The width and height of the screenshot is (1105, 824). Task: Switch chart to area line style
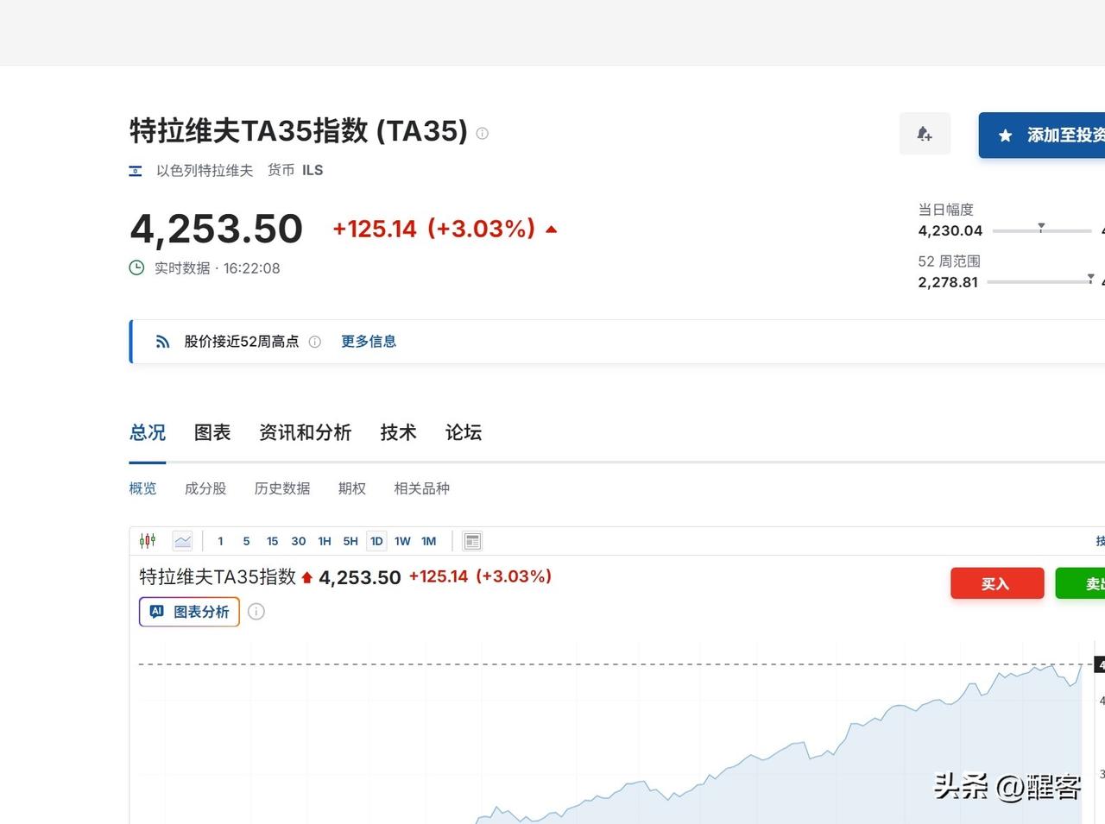point(182,540)
